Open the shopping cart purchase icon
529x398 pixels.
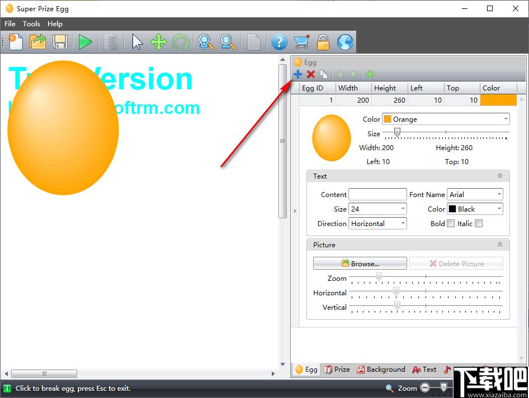(301, 42)
